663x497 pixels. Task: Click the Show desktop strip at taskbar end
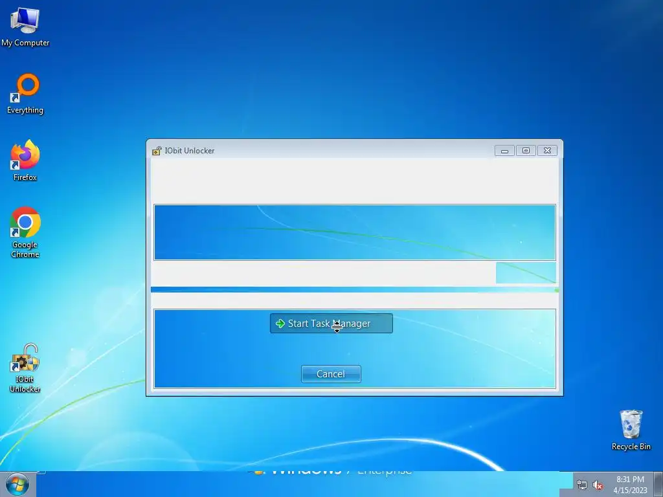[x=658, y=484]
